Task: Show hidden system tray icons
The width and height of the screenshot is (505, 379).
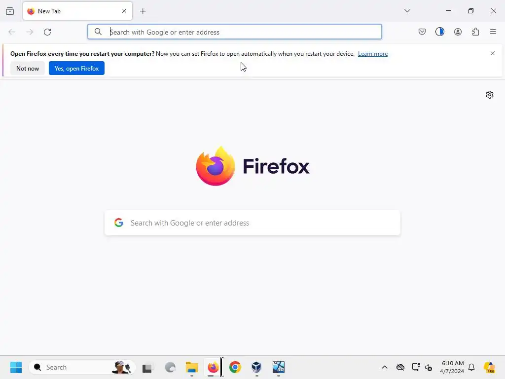Action: [385, 367]
